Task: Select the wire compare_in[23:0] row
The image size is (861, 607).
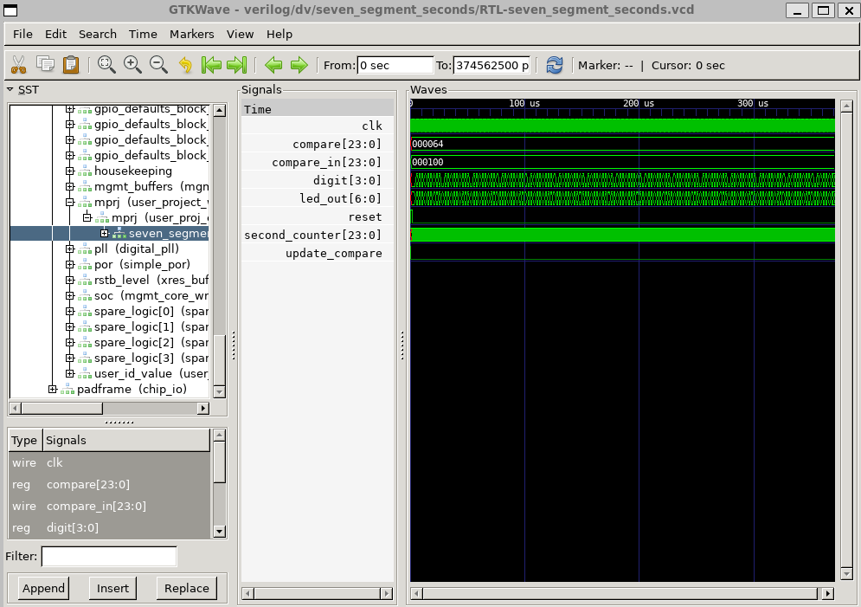Action: click(109, 506)
